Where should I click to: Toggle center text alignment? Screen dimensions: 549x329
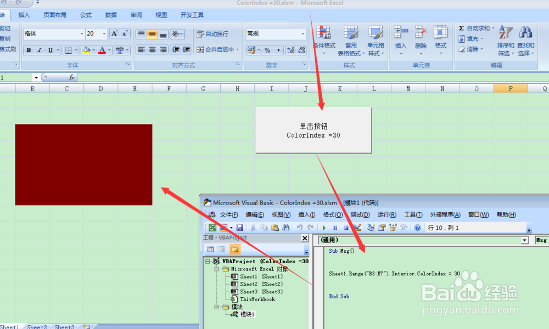(152, 50)
